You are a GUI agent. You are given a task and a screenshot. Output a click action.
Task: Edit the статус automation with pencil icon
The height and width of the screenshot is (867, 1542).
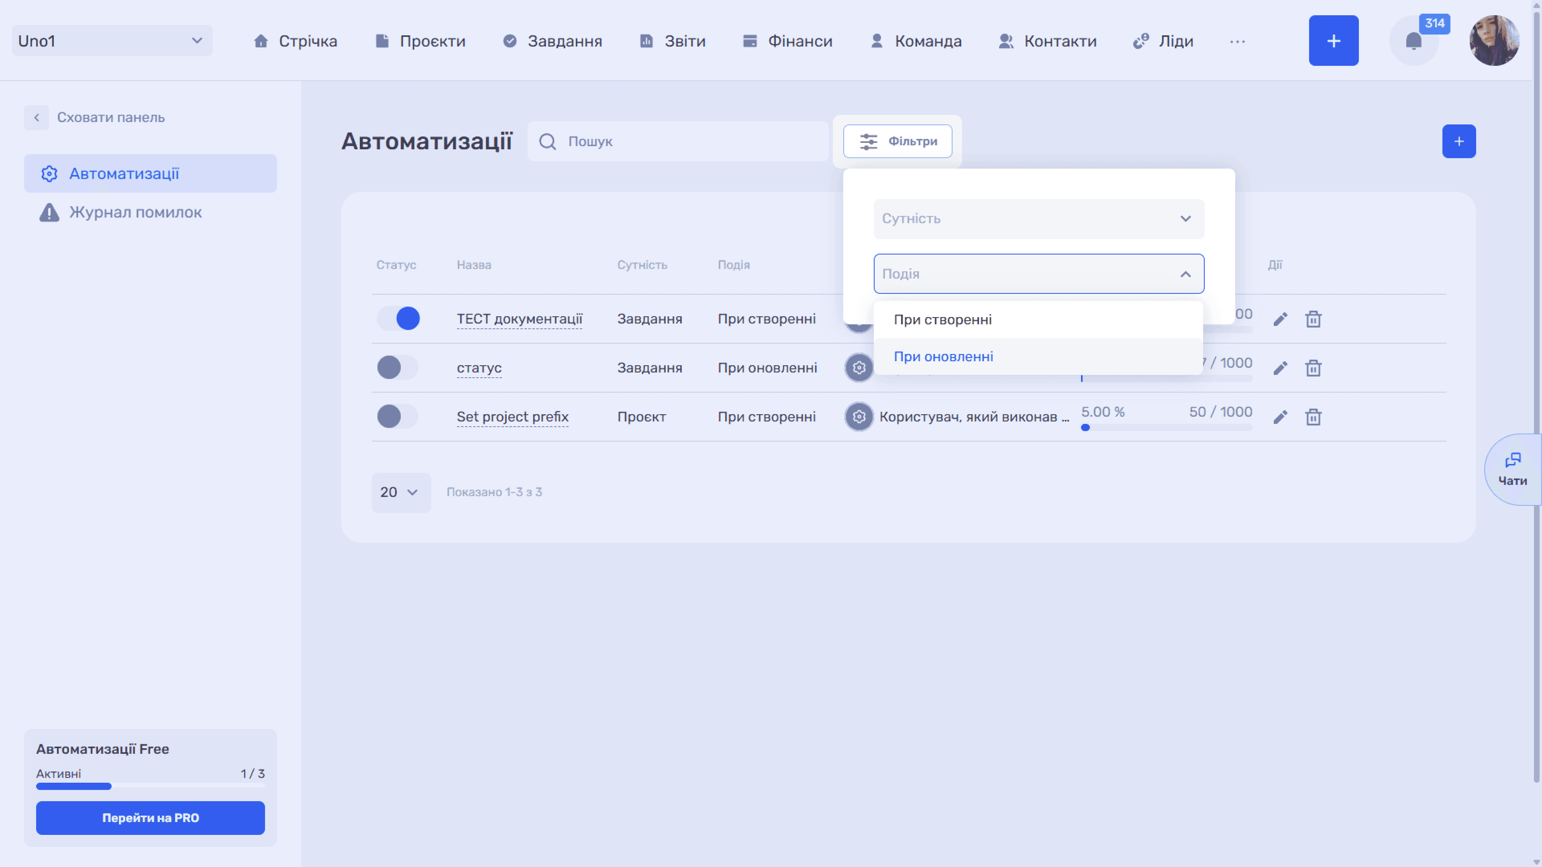tap(1280, 368)
